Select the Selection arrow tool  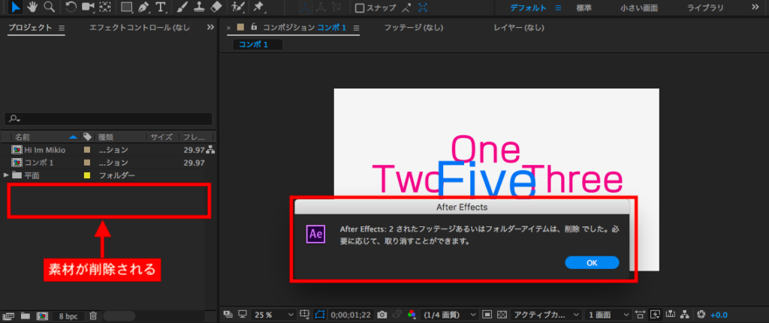point(15,7)
